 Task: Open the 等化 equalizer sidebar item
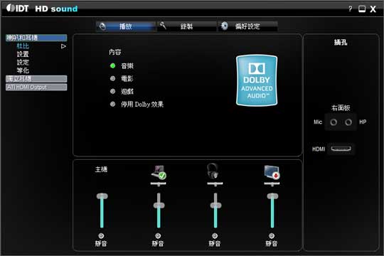(23, 70)
